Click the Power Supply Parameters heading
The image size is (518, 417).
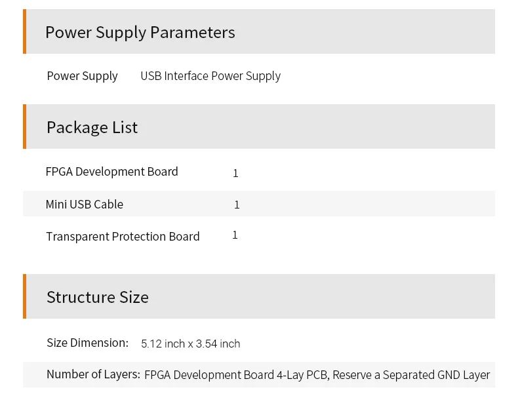coord(140,32)
